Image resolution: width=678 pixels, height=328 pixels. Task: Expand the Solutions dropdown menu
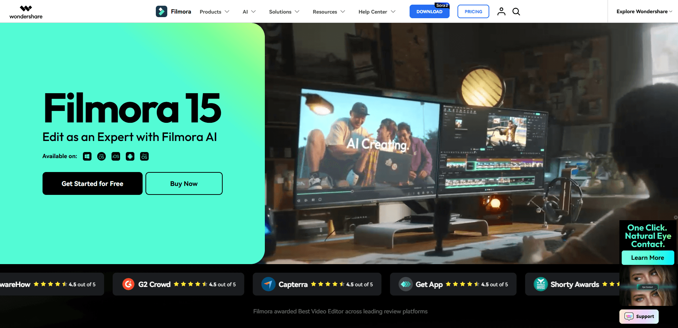(x=284, y=12)
